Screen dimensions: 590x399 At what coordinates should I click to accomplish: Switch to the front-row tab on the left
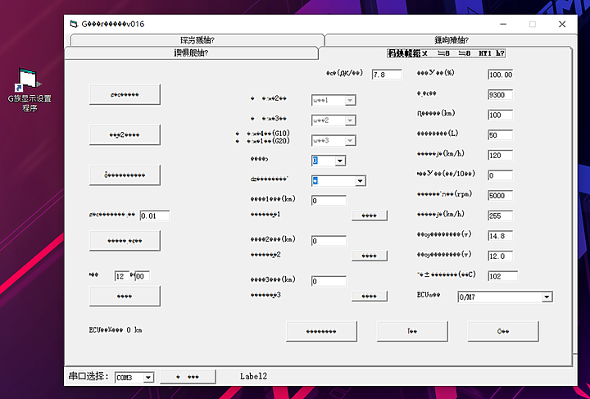coord(191,53)
